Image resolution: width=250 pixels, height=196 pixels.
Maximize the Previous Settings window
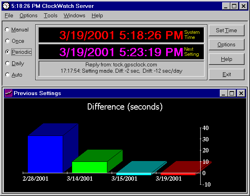pos(232,93)
